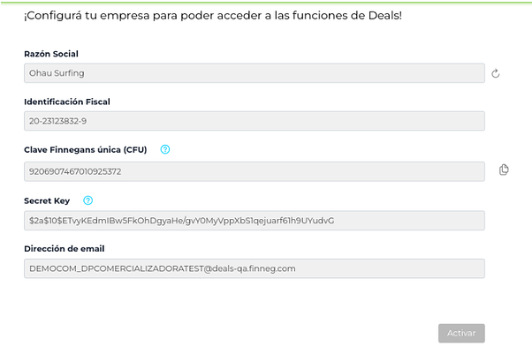Click the "Razón Social" label

(51, 54)
